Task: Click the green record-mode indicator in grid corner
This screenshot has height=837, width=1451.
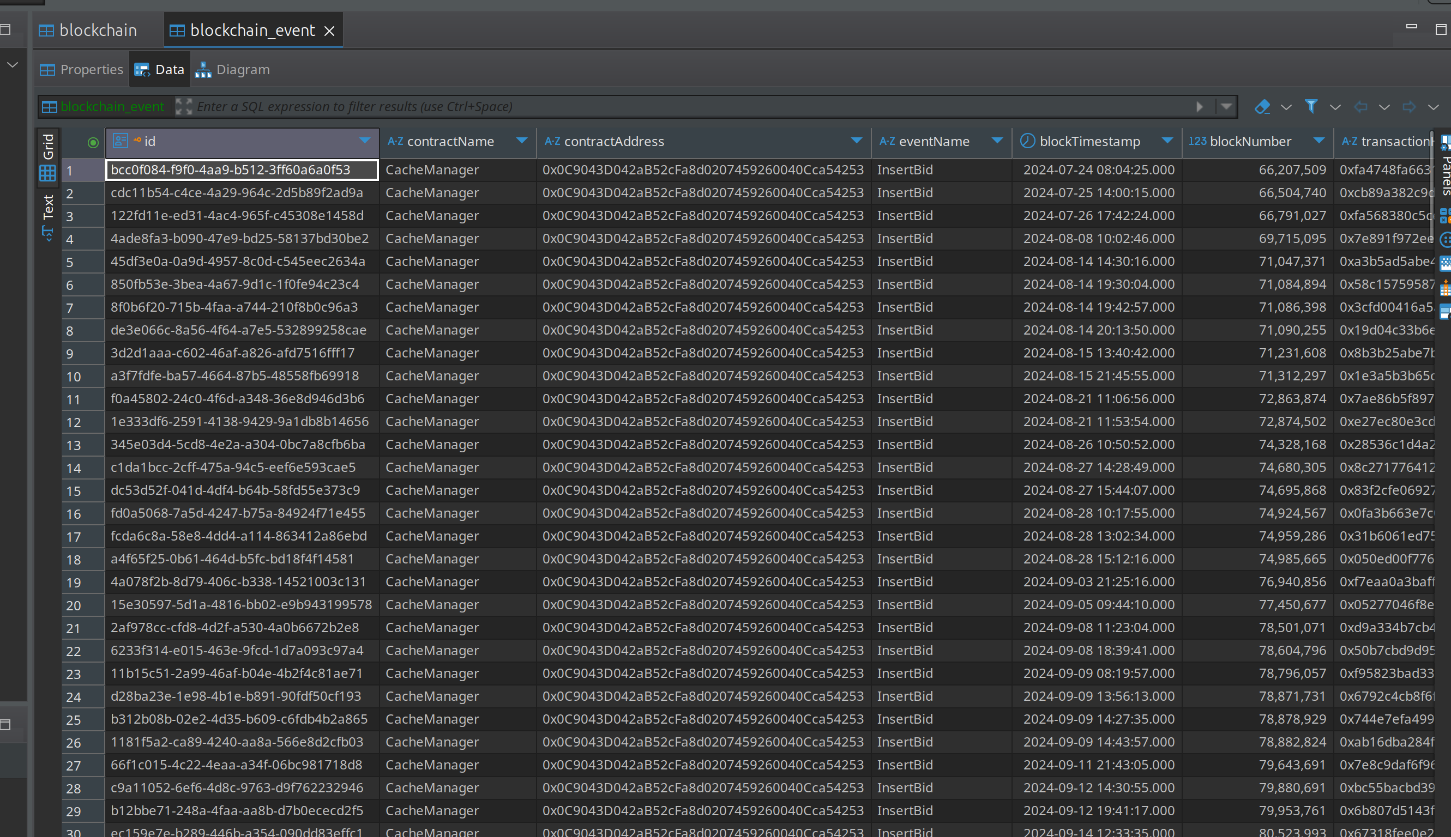Action: (93, 143)
